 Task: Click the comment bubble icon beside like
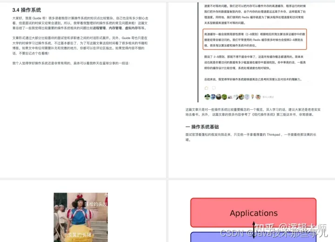(x=214, y=87)
